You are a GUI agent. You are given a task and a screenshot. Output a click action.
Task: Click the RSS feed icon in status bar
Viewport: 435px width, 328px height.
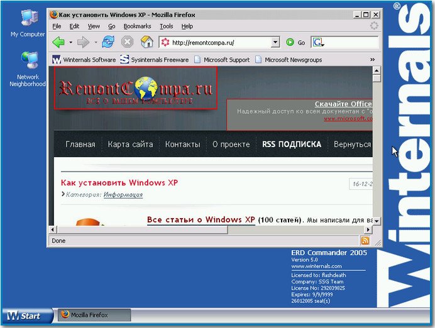coord(365,241)
